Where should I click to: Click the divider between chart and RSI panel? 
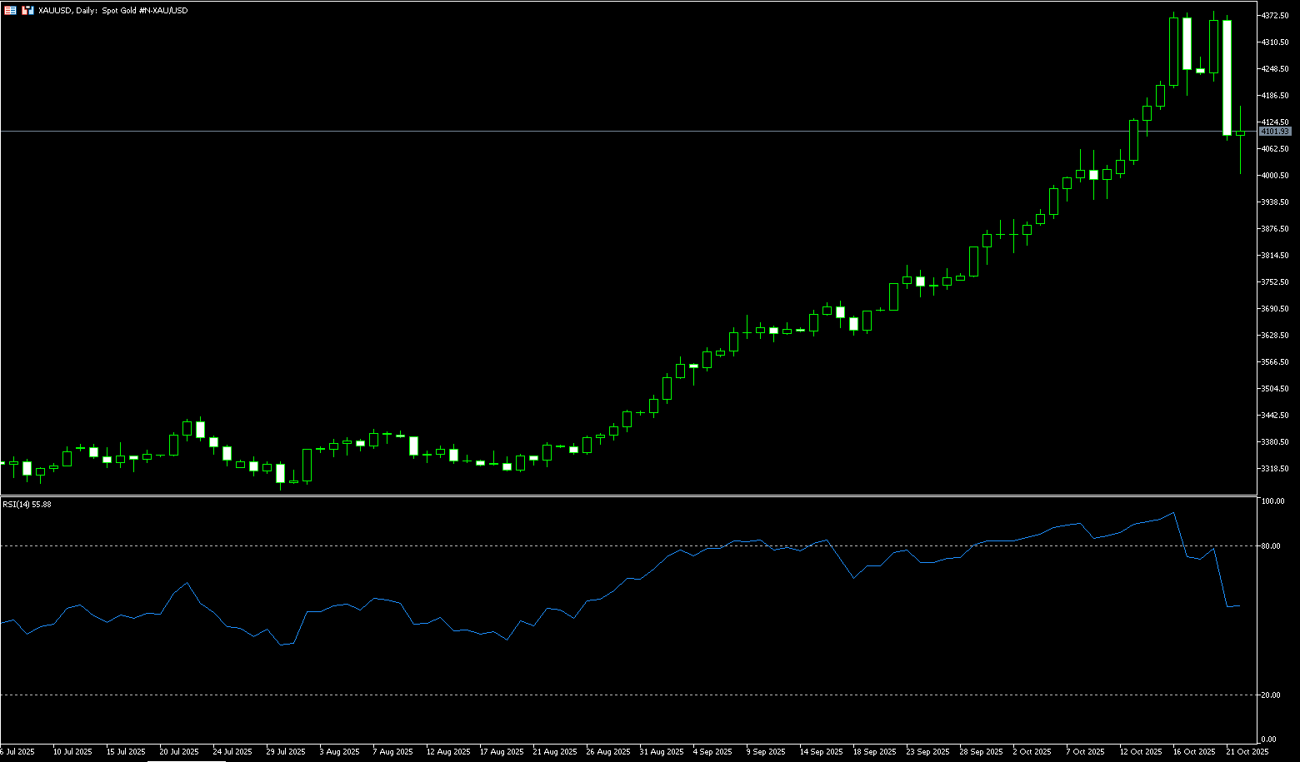[583, 496]
